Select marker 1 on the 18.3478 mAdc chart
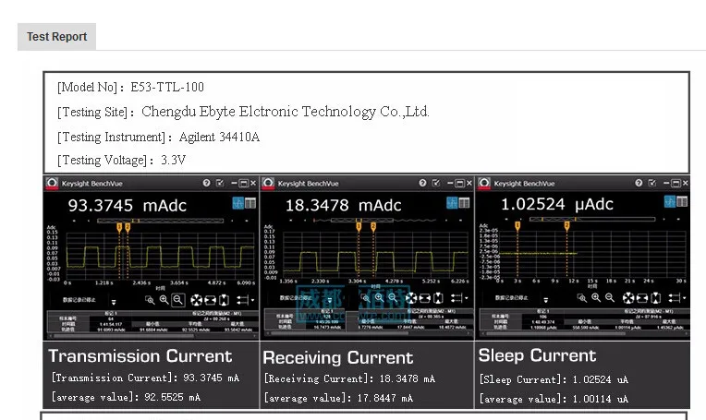Screen dimensions: 706x420 click(x=359, y=227)
